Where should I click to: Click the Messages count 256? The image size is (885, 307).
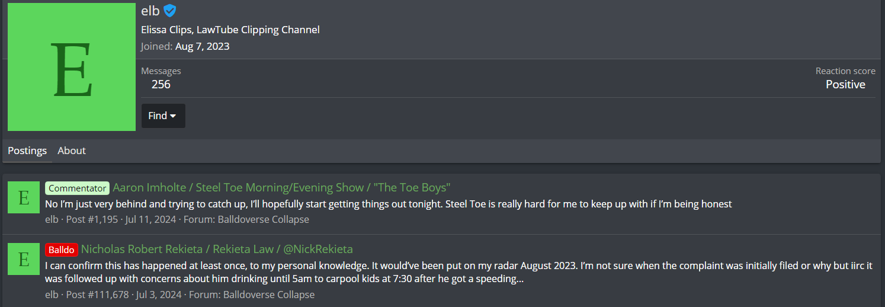tap(161, 84)
